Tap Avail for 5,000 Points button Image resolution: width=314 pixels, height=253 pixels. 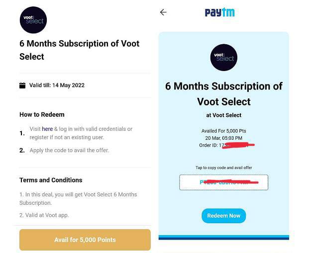[85, 240]
